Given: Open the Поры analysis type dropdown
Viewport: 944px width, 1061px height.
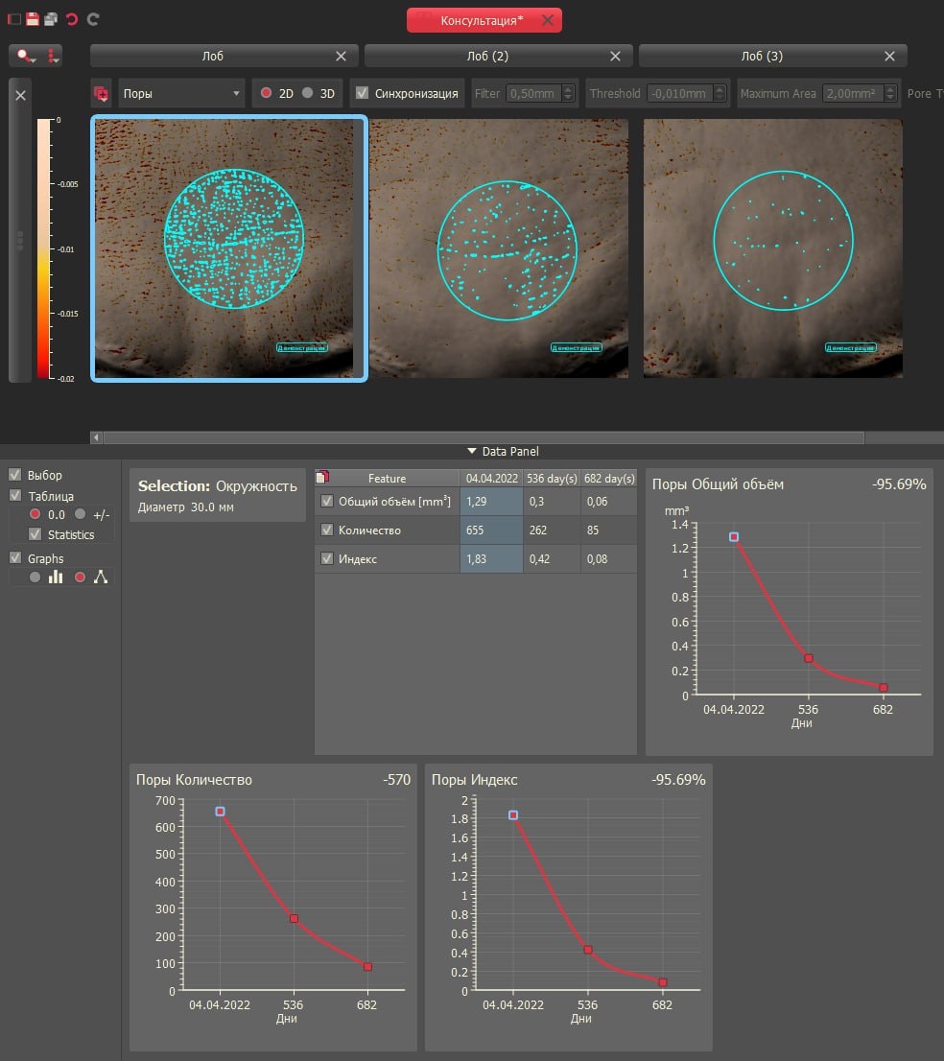Looking at the screenshot, I should point(181,93).
